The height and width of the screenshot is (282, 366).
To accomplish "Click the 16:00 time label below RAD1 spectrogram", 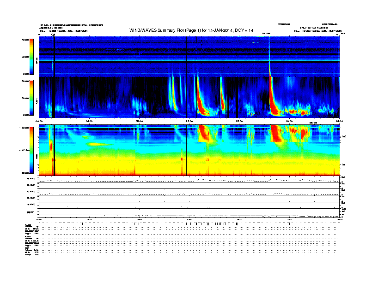I will pos(239,121).
